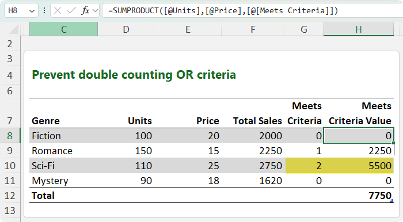Select the Mystery cell
Image resolution: width=403 pixels, height=222 pixels.
coord(63,181)
